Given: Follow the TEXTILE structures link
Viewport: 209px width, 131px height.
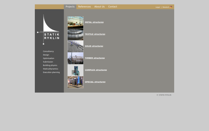Looking at the screenshot, I should click(95, 34).
